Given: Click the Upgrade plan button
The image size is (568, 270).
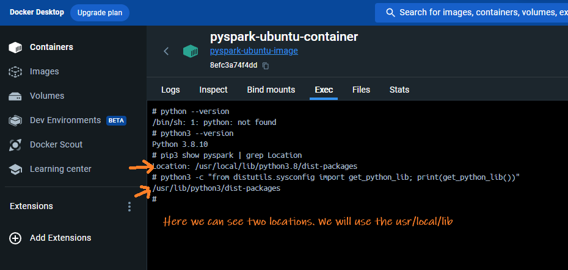Looking at the screenshot, I should tap(100, 13).
